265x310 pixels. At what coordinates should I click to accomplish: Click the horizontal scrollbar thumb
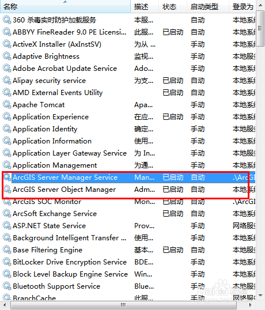[x=123, y=305]
